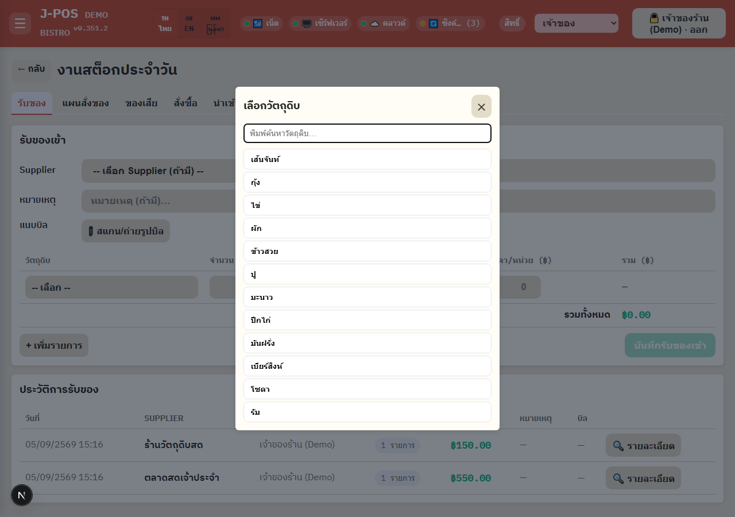Select ปีกไก่ from the ingredient list
This screenshot has height=517, width=735.
(x=367, y=320)
